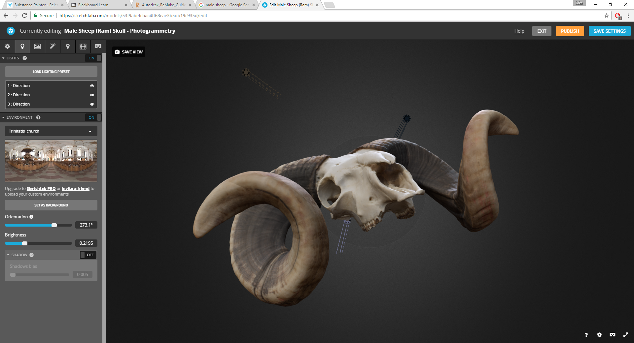Switch the Shadow toggle from OFF

point(88,255)
